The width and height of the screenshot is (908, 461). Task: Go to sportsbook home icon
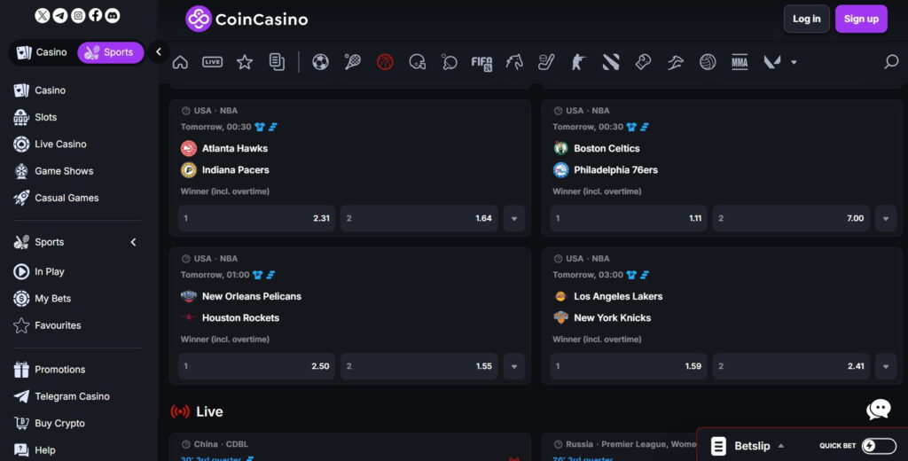[x=180, y=62]
